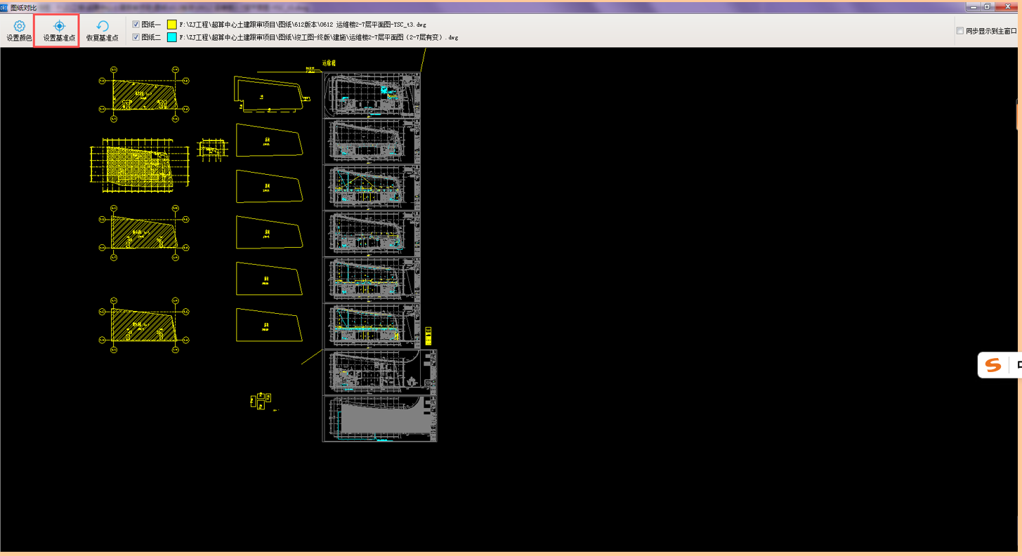
Task: Toggle the 图纸二 drawing checkbox
Action: (x=136, y=37)
